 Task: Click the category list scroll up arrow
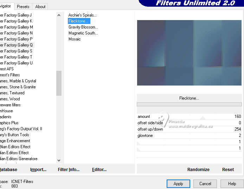point(59,15)
